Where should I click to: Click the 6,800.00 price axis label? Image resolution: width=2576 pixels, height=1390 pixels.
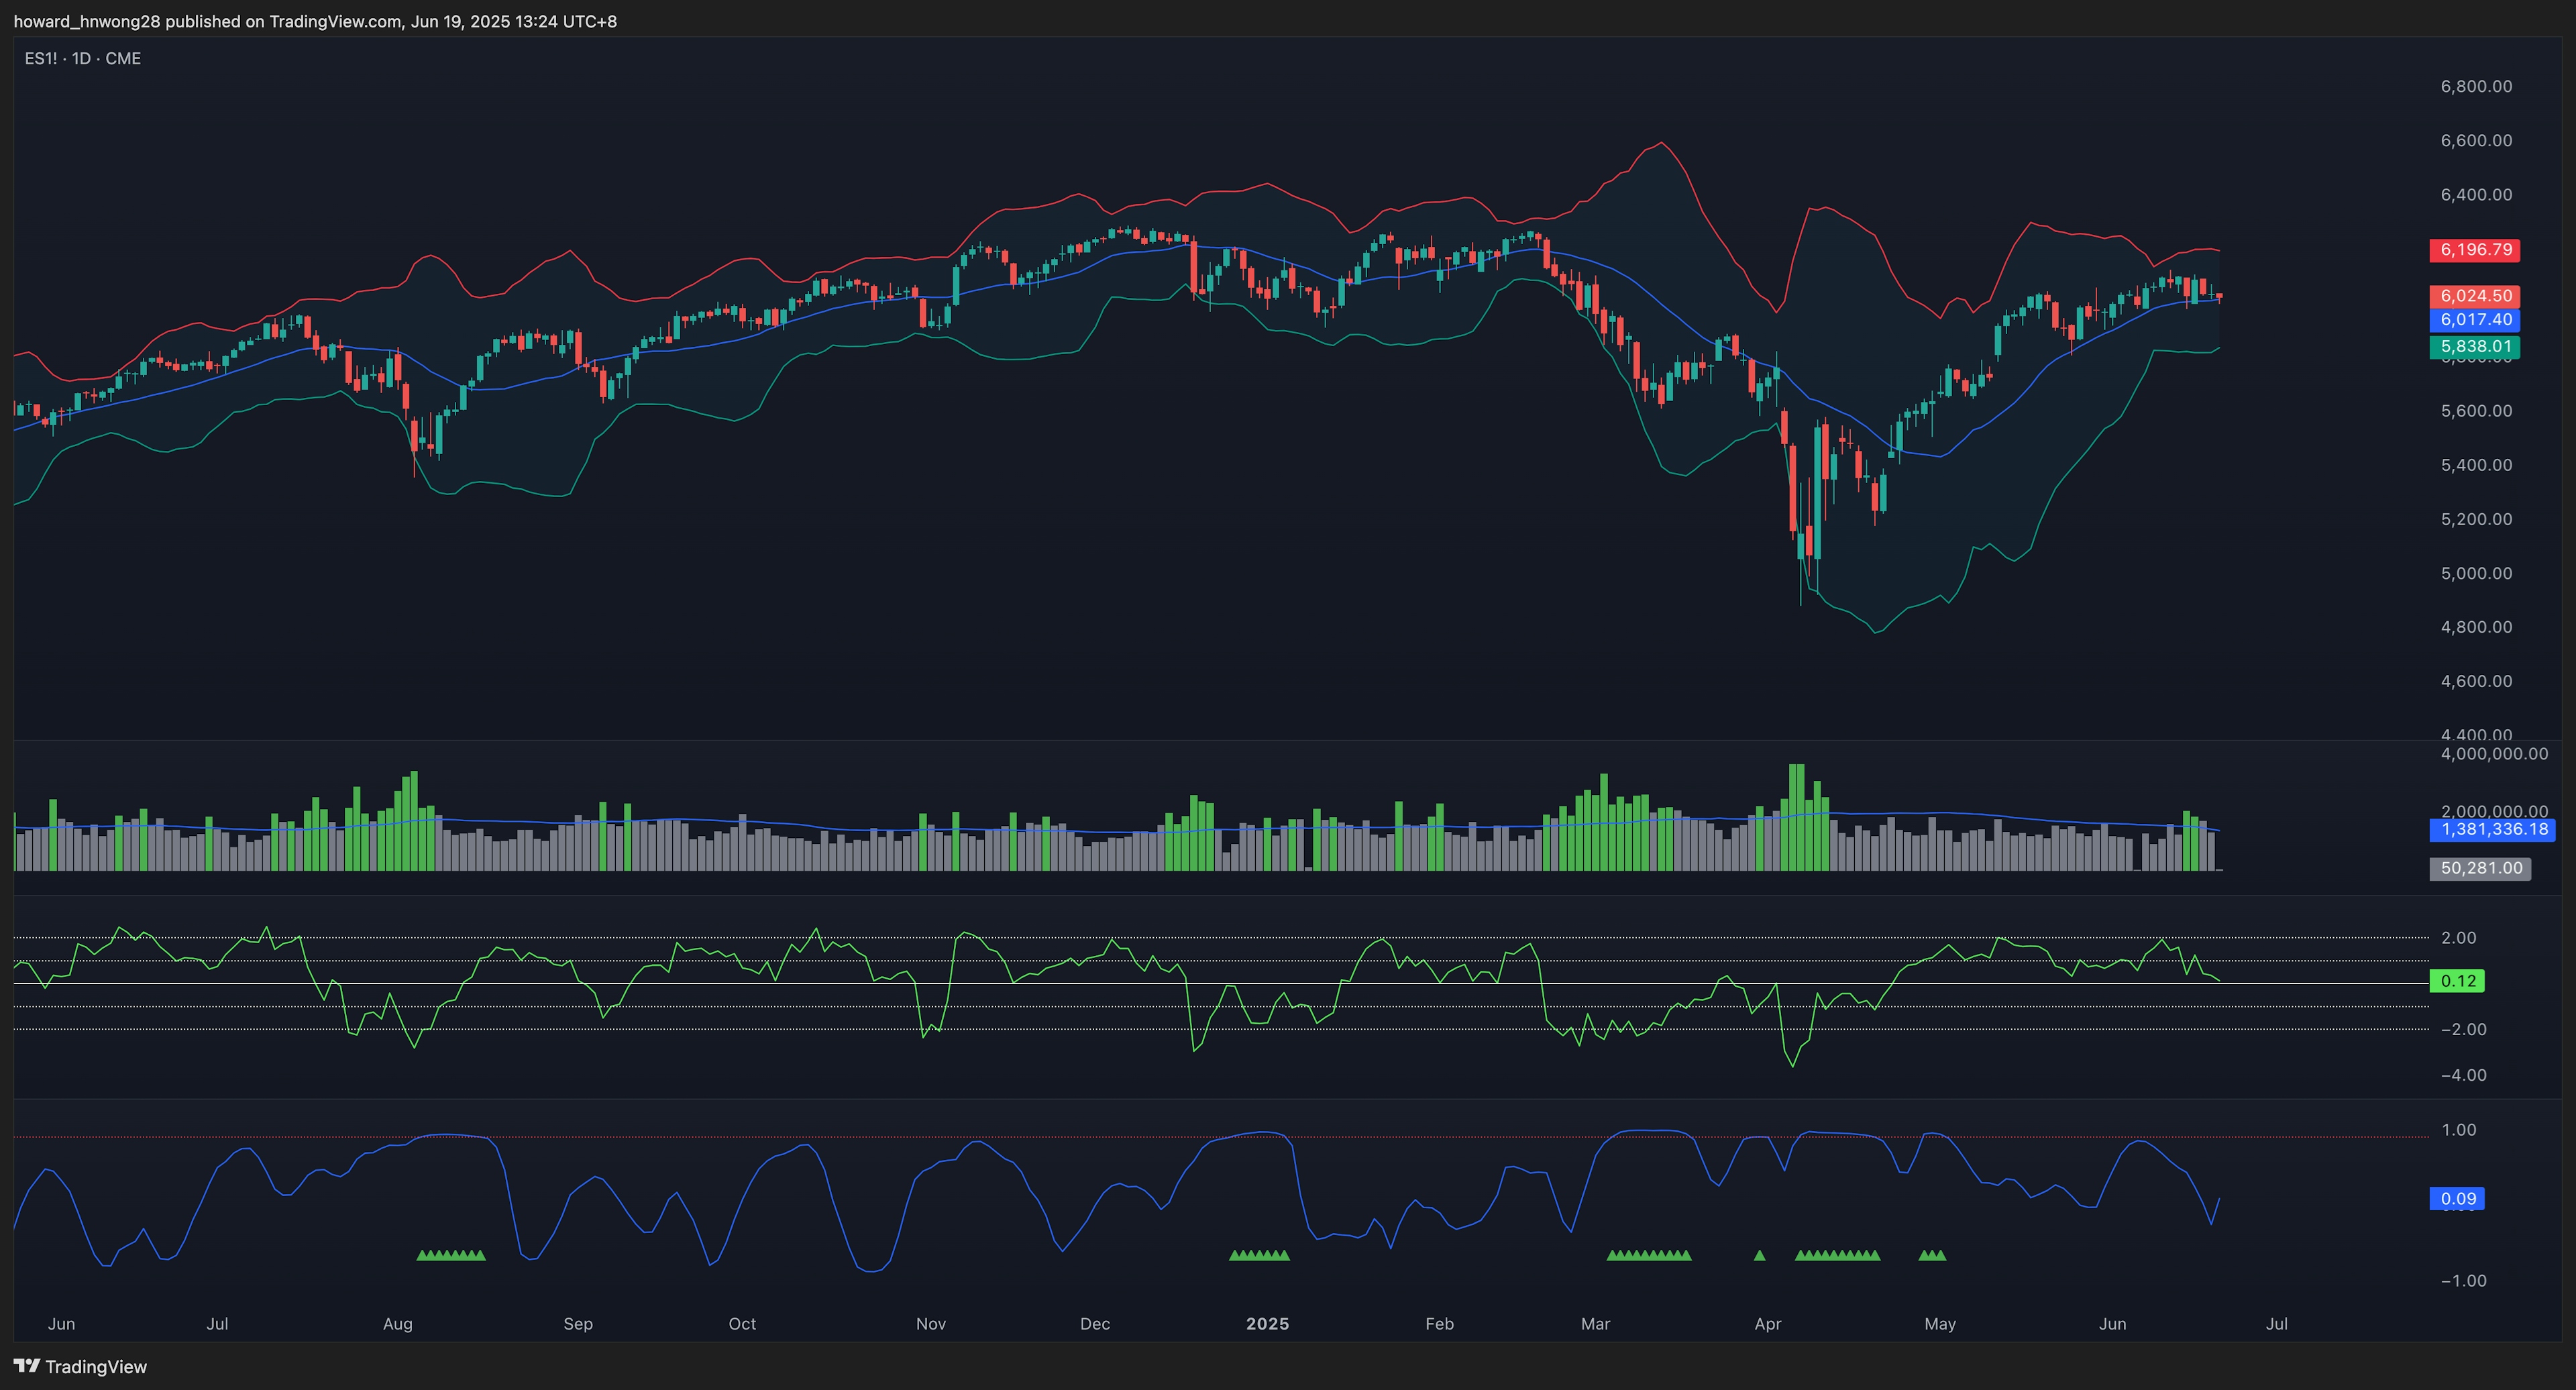tap(2476, 86)
